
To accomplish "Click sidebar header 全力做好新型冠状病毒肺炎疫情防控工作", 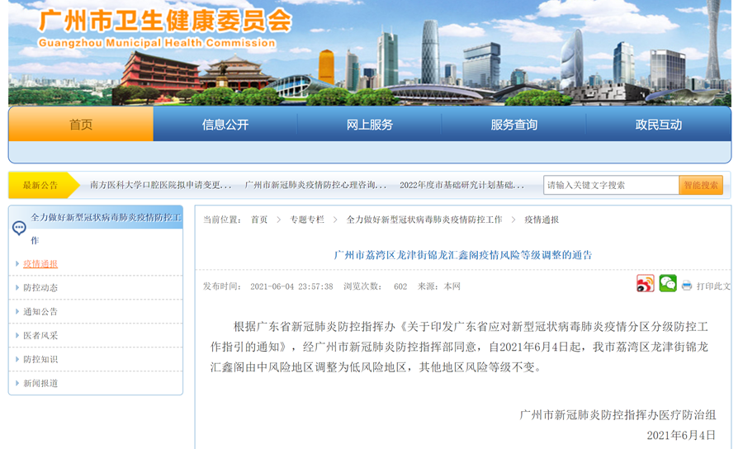I will [x=106, y=229].
